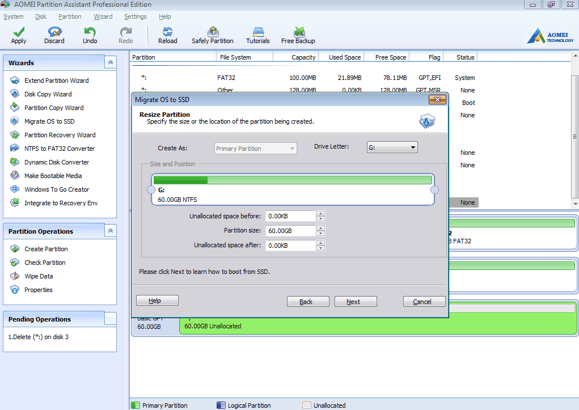Click Next in Migrate OS dialog

point(356,302)
